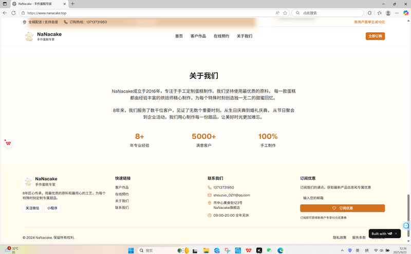Open the 客户作品 navigation menu item
Viewport: 411px width, 254px height.
[x=198, y=36]
